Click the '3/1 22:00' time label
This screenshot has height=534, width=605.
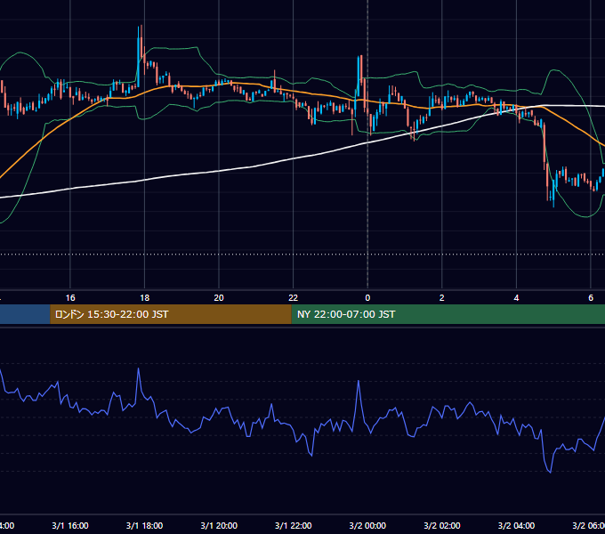[x=294, y=525]
